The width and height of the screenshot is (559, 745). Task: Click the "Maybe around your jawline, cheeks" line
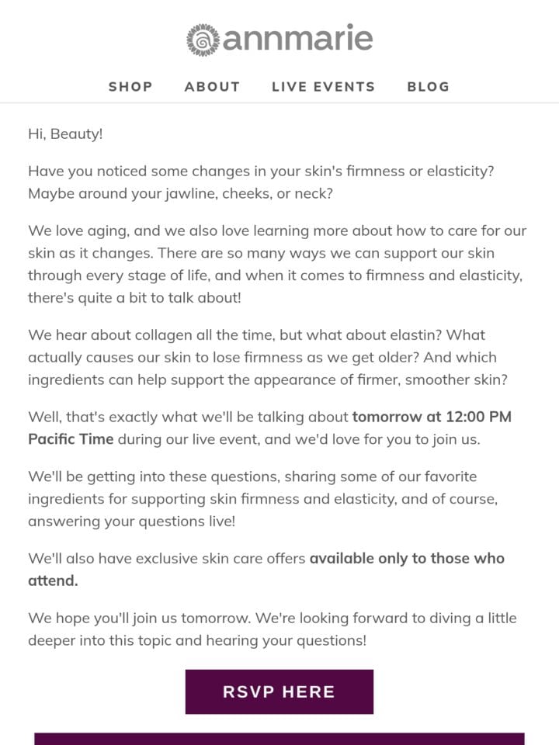[x=181, y=194]
